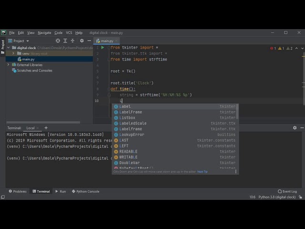Click the collapse all icon in Project panel
305x229 pixels.
point(72,41)
